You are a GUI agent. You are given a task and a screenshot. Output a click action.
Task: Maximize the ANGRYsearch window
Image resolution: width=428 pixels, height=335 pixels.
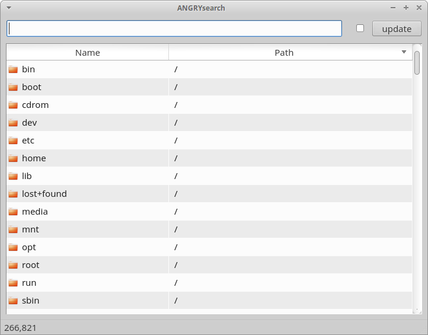pyautogui.click(x=406, y=8)
